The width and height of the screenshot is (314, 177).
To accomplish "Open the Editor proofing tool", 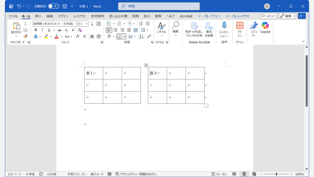I will click(x=254, y=29).
